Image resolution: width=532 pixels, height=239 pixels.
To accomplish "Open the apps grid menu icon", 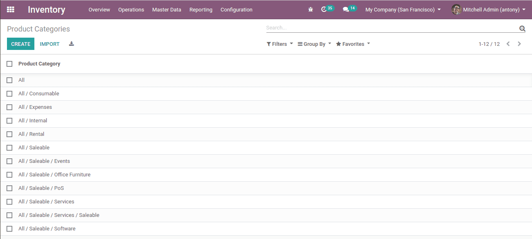I will point(11,9).
